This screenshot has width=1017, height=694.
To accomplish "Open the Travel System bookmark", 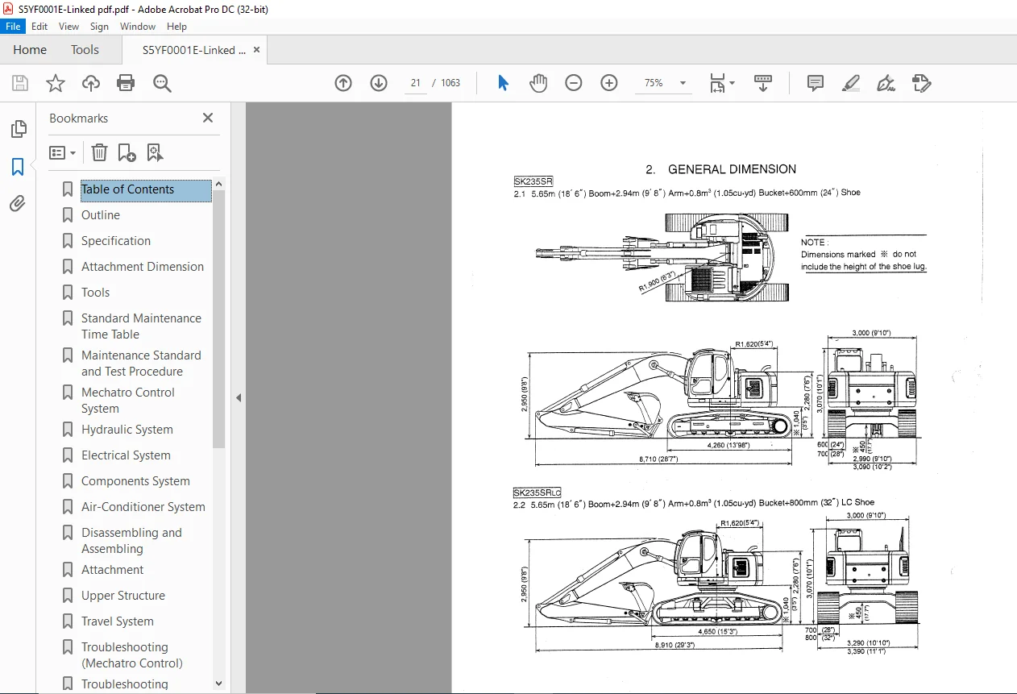I will (x=118, y=621).
